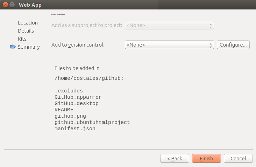Click the .excludes file entry

pyautogui.click(x=69, y=91)
